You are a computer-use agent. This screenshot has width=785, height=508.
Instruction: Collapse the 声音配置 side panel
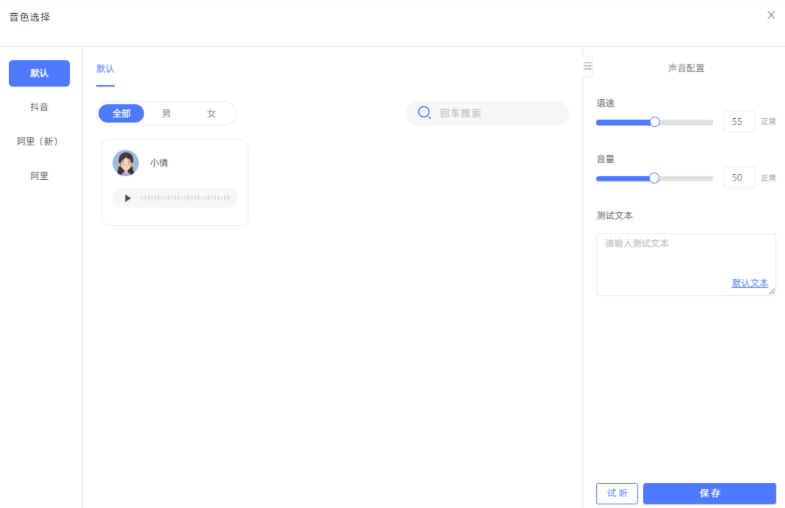point(587,66)
